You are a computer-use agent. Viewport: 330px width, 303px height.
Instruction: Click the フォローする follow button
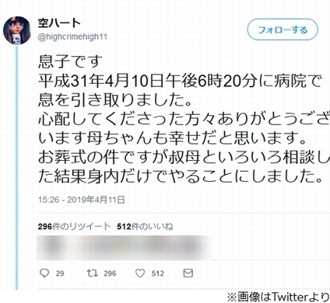(283, 30)
